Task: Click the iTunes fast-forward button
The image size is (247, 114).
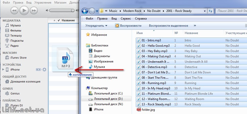Action: (34, 10)
